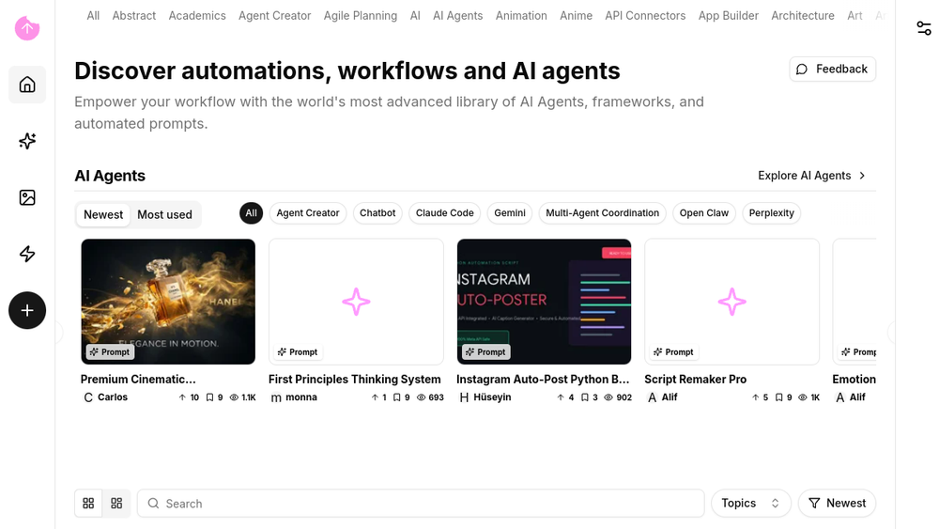
Task: Select the All filter chip
Action: (251, 212)
